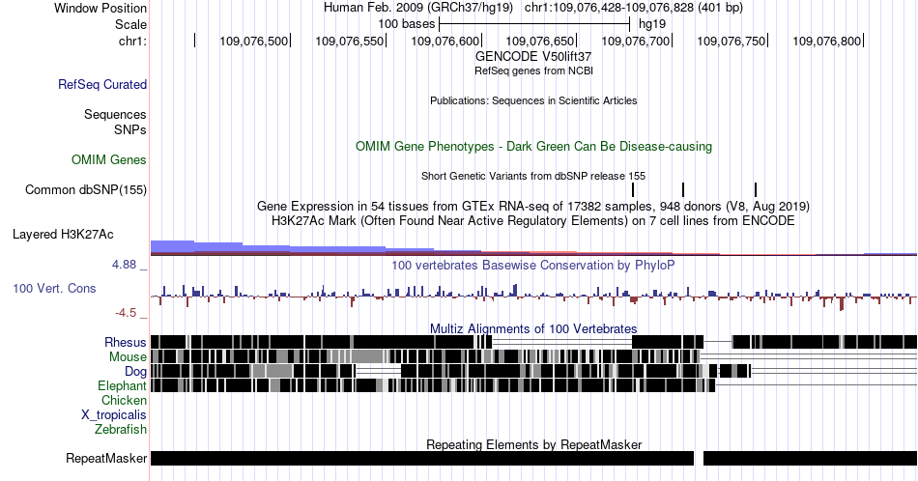Select the Elephant alignment row label
This screenshot has height=481, width=918.
point(122,385)
